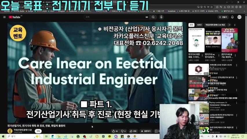The image size is (247, 139).
Task: Open options for 2026년 전기(산업)기사 실기 video
Action: (237, 78)
